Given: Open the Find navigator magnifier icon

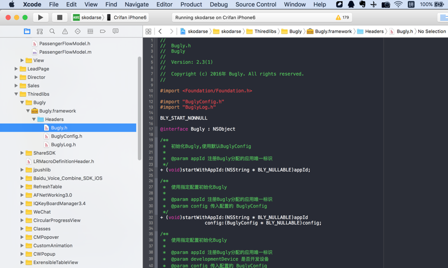Looking at the screenshot, I should point(52,31).
